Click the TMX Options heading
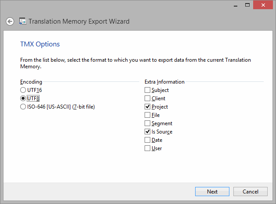The image size is (276, 204). [40, 44]
